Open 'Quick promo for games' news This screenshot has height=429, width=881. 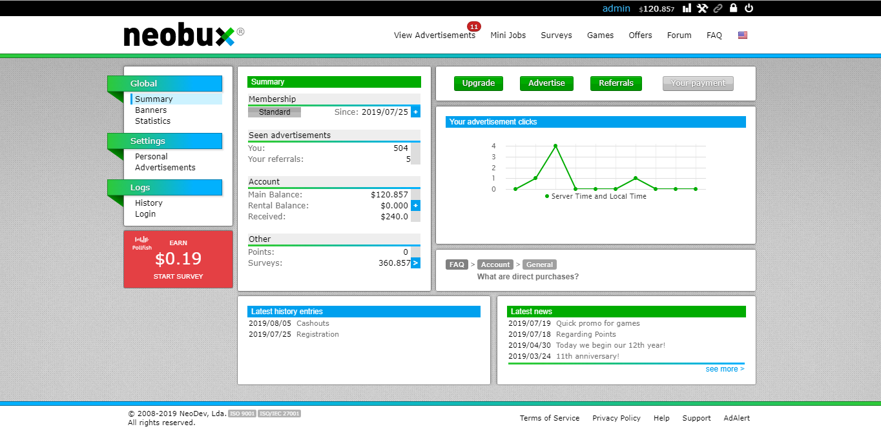coord(598,323)
